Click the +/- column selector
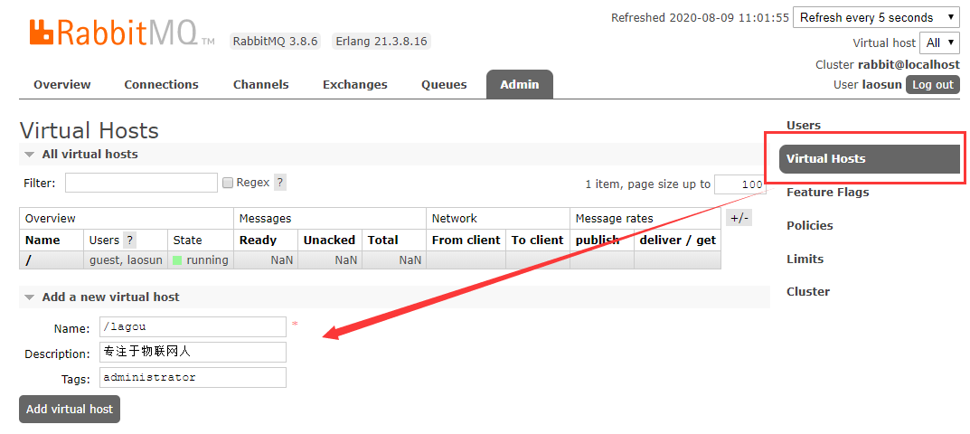The width and height of the screenshot is (970, 434). (739, 218)
